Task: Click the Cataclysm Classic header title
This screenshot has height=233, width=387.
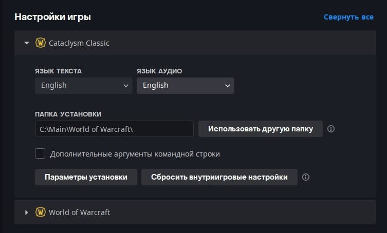Action: click(79, 43)
